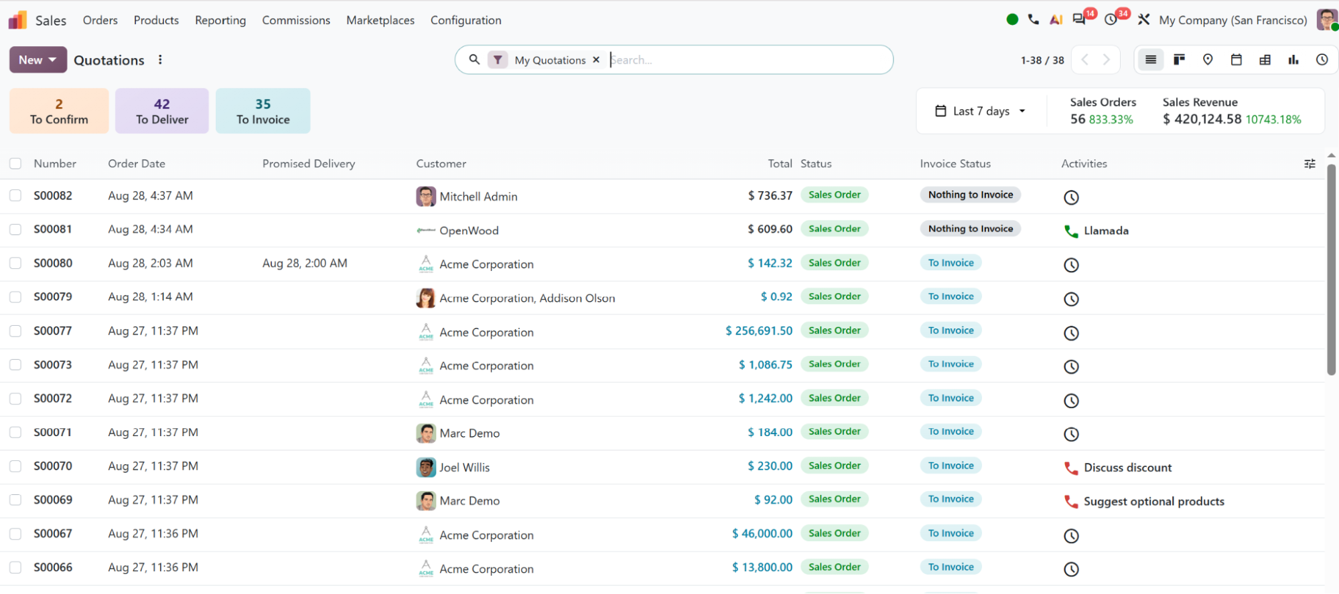Image resolution: width=1339 pixels, height=594 pixels.
Task: Switch to list view
Action: pyautogui.click(x=1151, y=60)
